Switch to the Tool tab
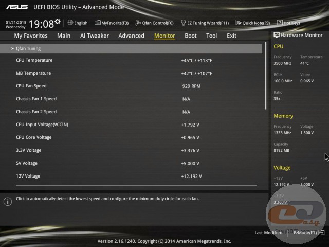Viewport: 329px width, 247px height. [x=211, y=36]
